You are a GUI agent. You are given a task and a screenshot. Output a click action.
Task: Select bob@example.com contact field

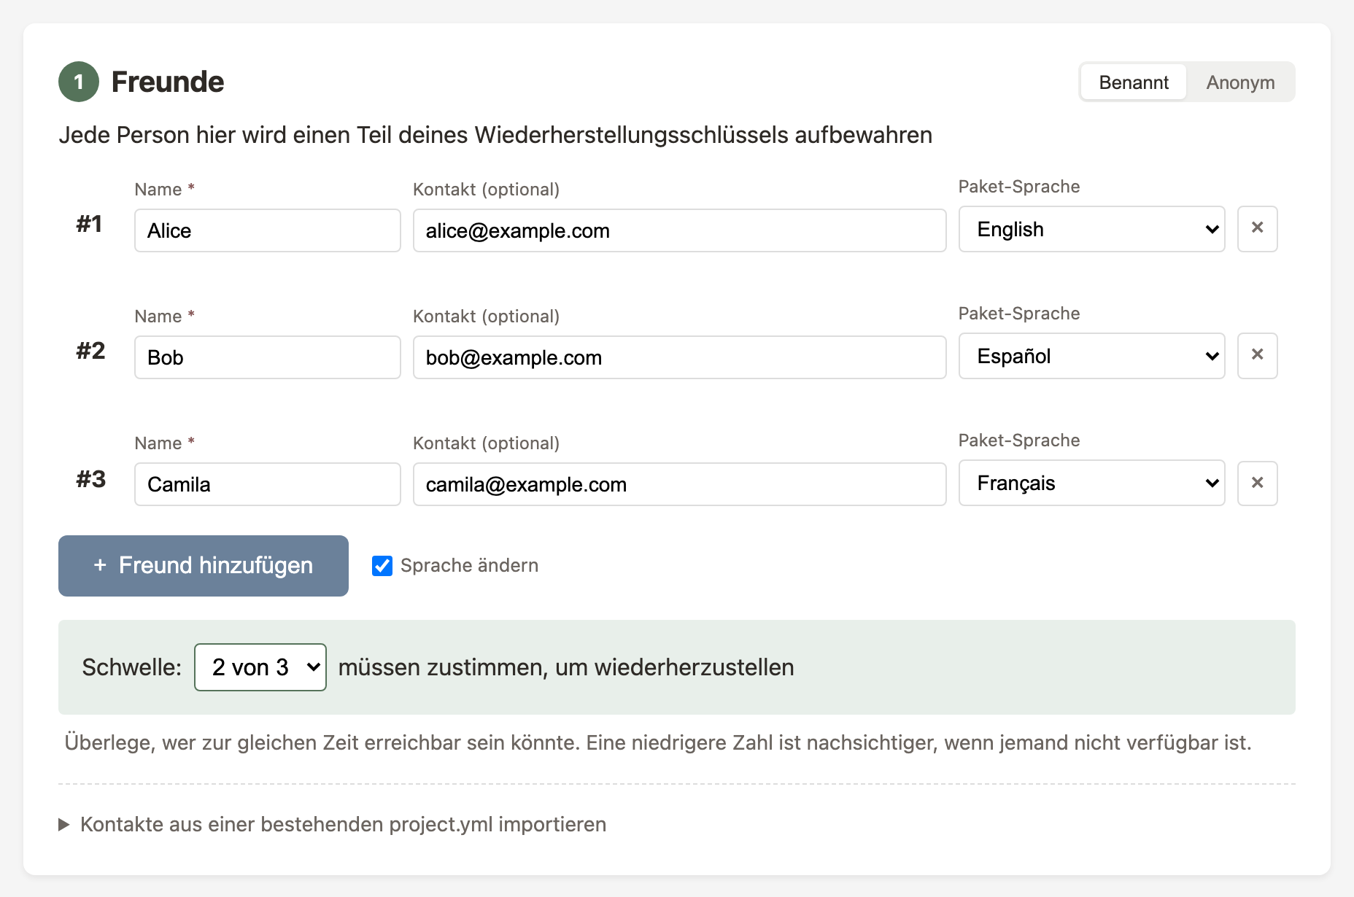[x=678, y=357]
